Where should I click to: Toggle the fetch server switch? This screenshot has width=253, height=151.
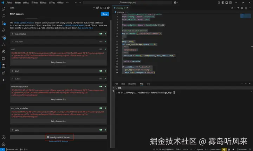pyautogui.click(x=101, y=71)
